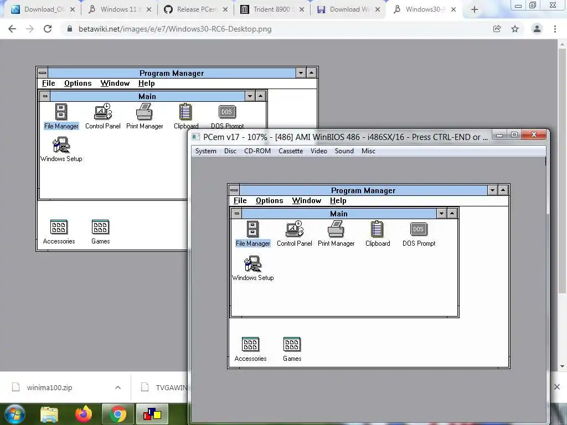Reload the betawiki page

pyautogui.click(x=48, y=29)
